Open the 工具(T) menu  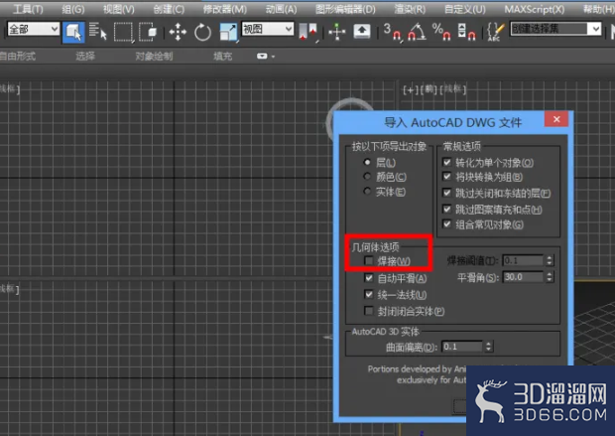click(28, 9)
